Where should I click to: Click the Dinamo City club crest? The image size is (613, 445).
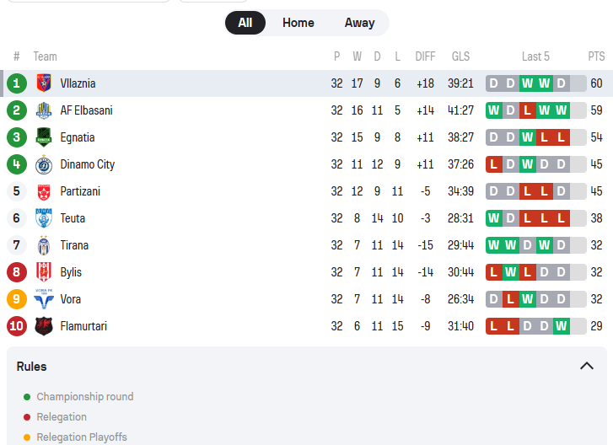click(44, 164)
